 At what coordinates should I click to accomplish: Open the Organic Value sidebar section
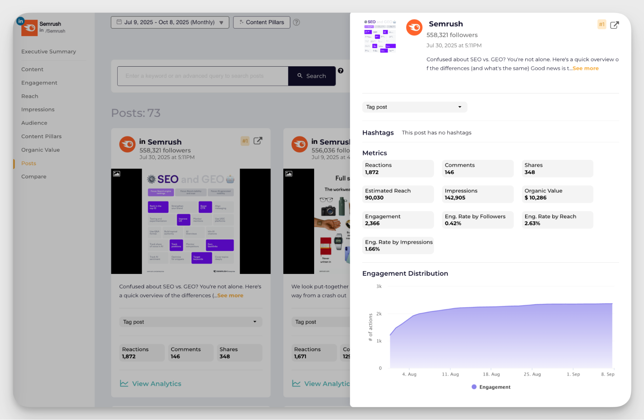(41, 150)
